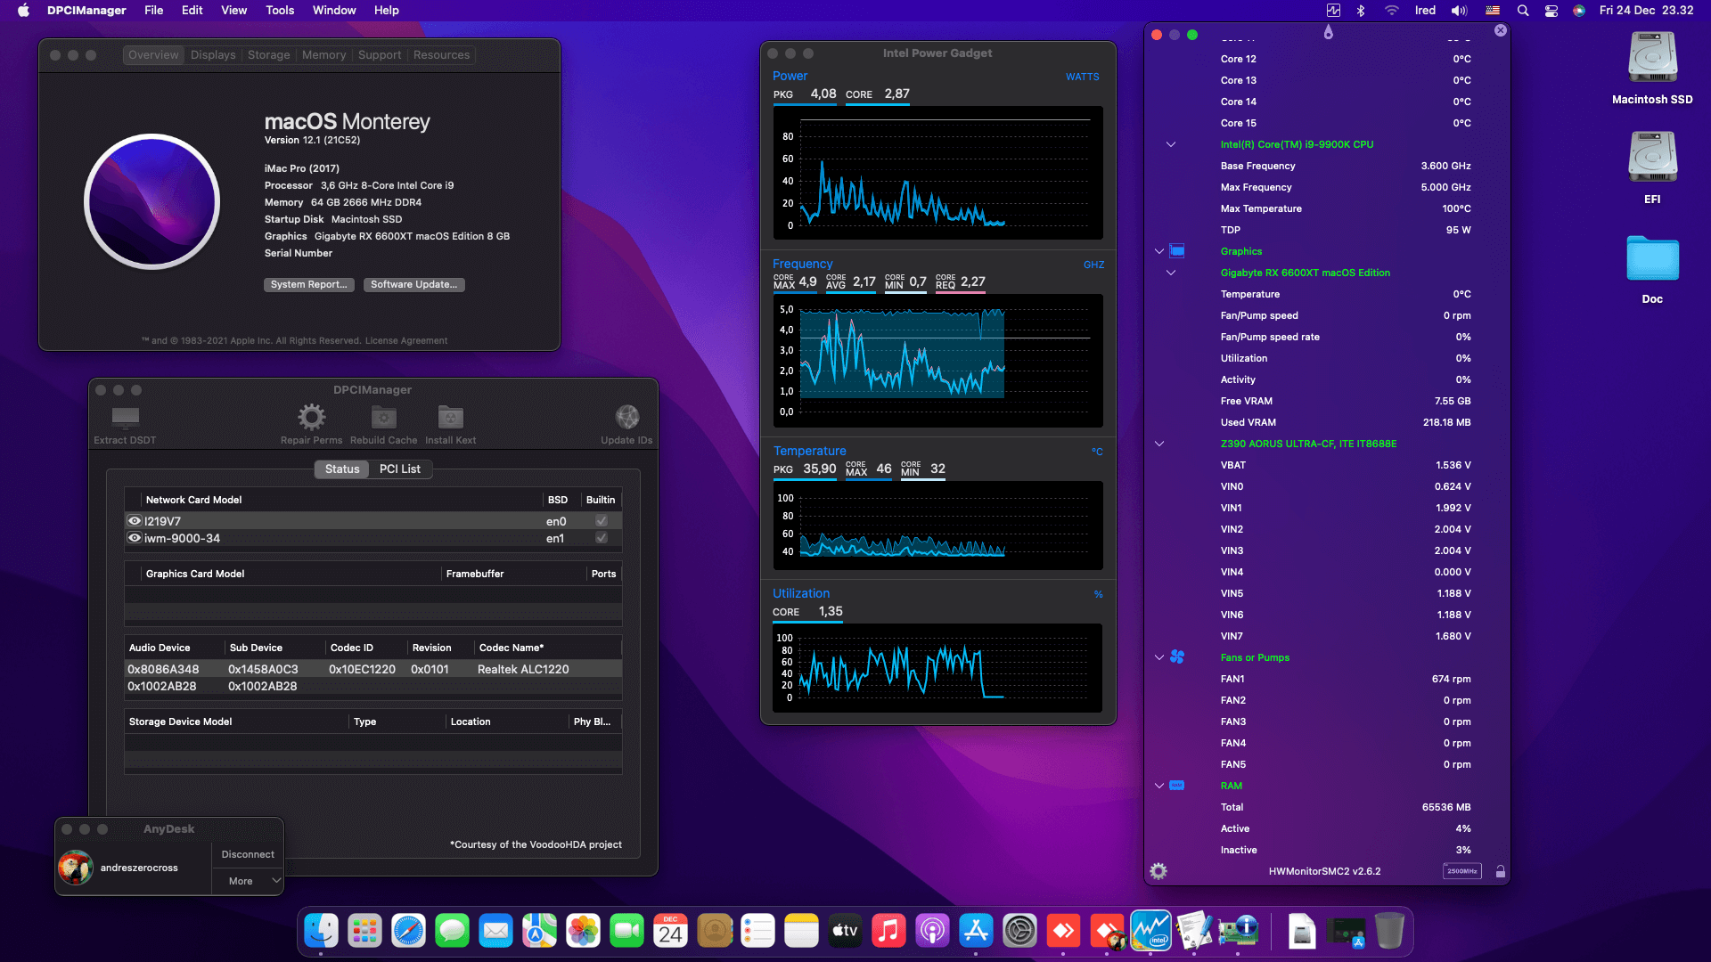The height and width of the screenshot is (962, 1711).
Task: Switch to Displays tab in About This Mac
Action: click(213, 55)
